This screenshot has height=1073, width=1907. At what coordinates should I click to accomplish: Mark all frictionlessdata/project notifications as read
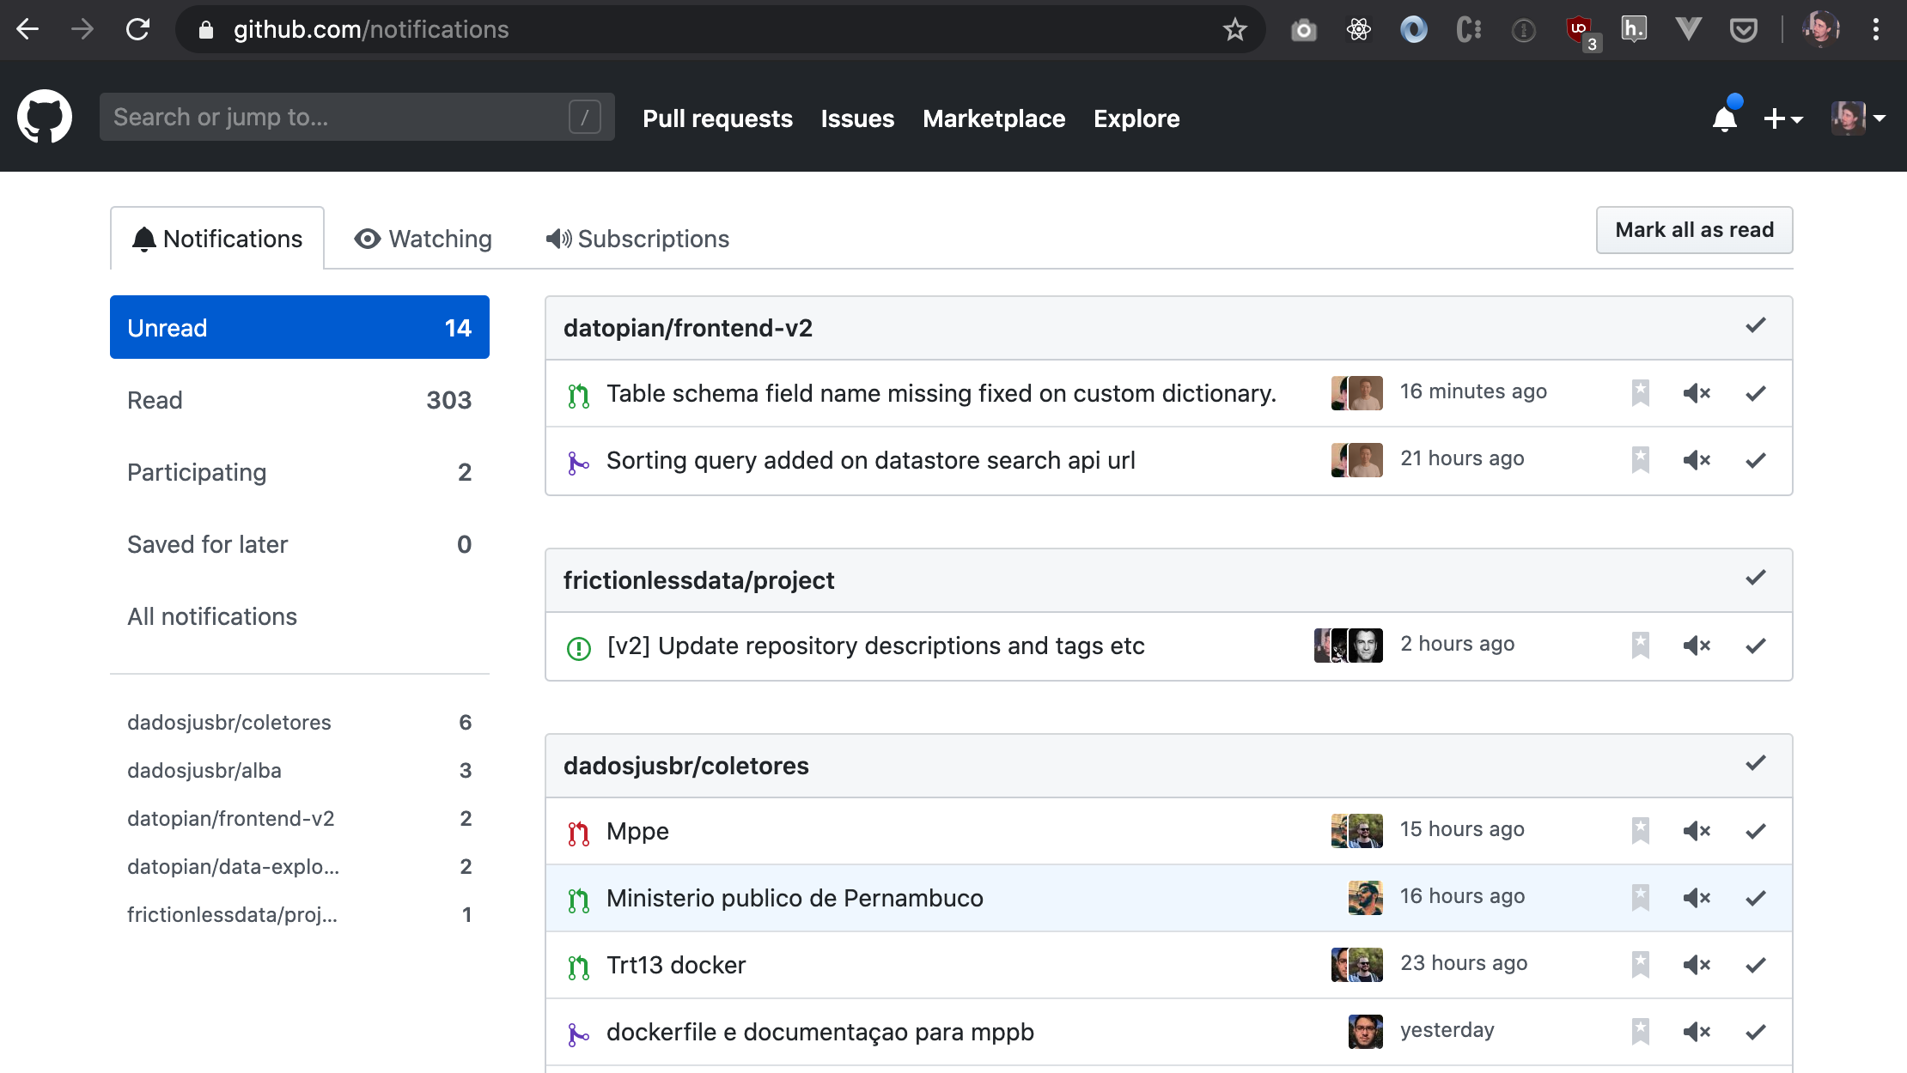(x=1755, y=579)
